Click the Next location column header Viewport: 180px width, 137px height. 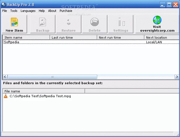pyautogui.click(x=162, y=38)
